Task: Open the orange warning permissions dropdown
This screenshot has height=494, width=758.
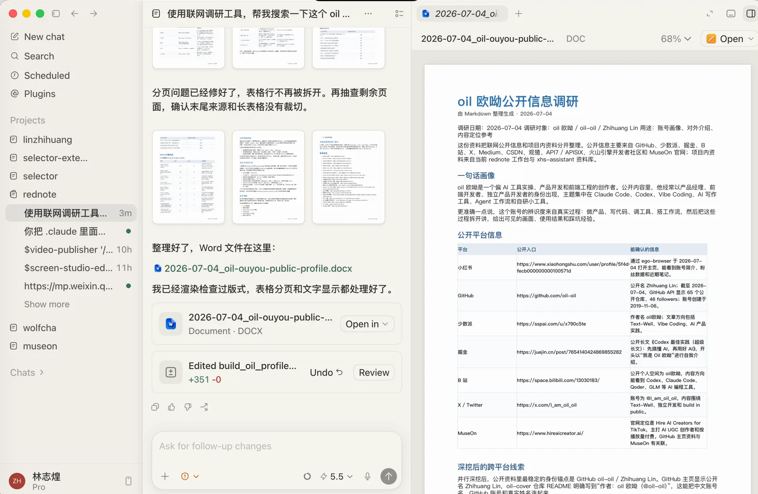Action: (x=190, y=476)
